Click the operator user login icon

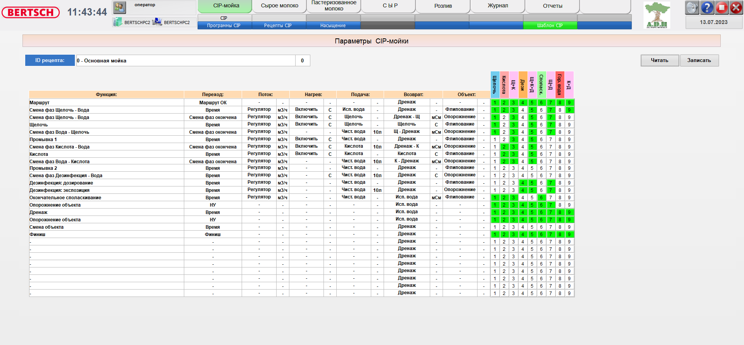[119, 7]
